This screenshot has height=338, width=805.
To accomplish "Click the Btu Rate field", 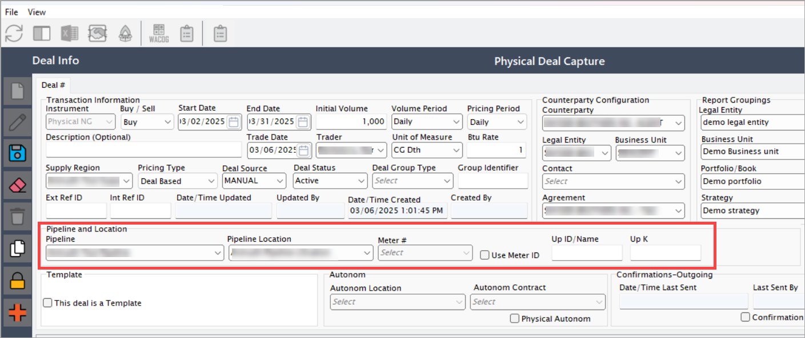I will pos(496,150).
